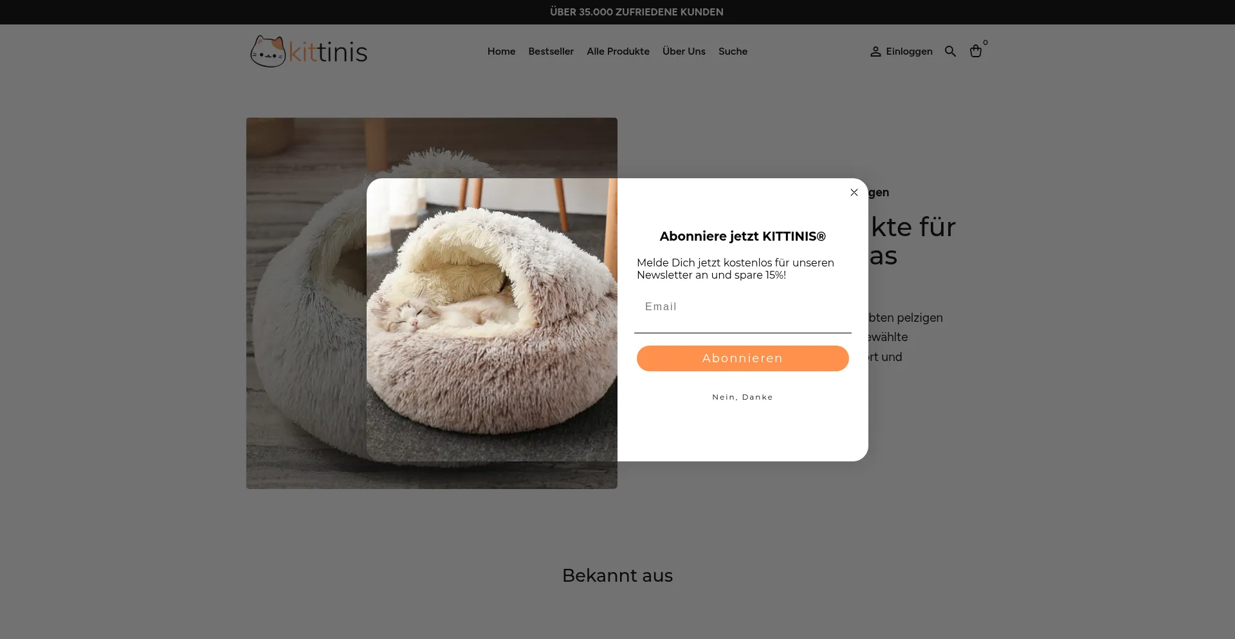Close the newsletter popup with X icon
This screenshot has height=639, width=1235.
pyautogui.click(x=854, y=192)
